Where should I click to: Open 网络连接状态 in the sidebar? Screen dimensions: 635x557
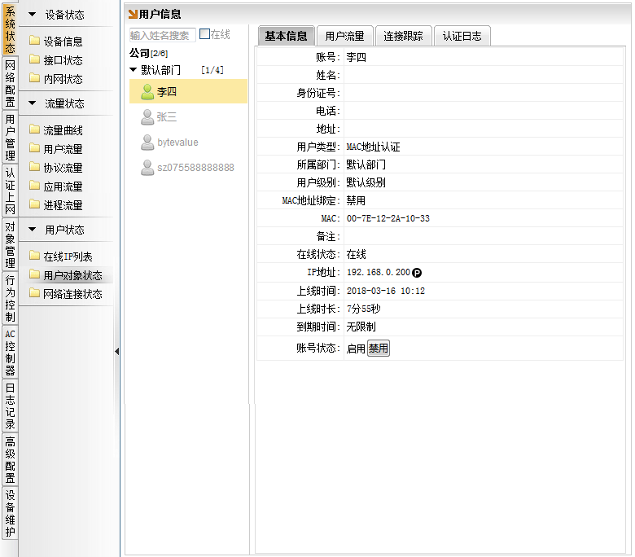(x=72, y=294)
